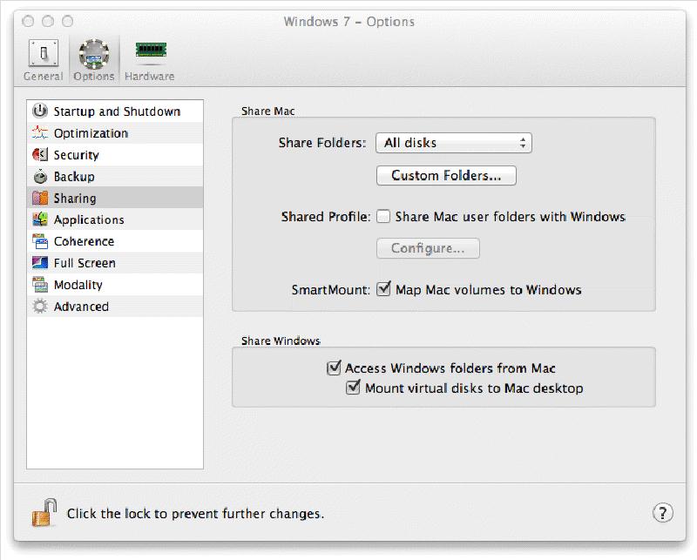The image size is (697, 560).
Task: Uncheck Map Mac volumes to Windows
Action: [383, 289]
